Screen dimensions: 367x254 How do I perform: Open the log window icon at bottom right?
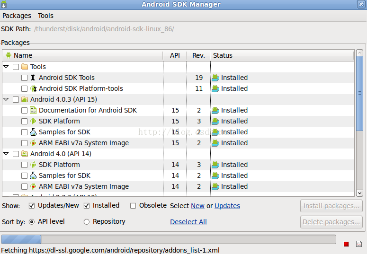(x=359, y=244)
